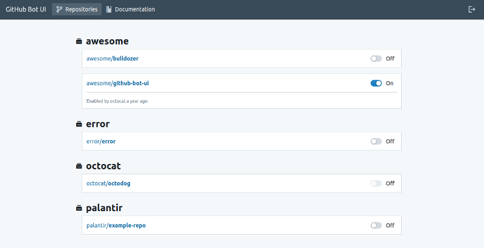
Task: Click the GitHub Bot UI title
Action: point(25,9)
